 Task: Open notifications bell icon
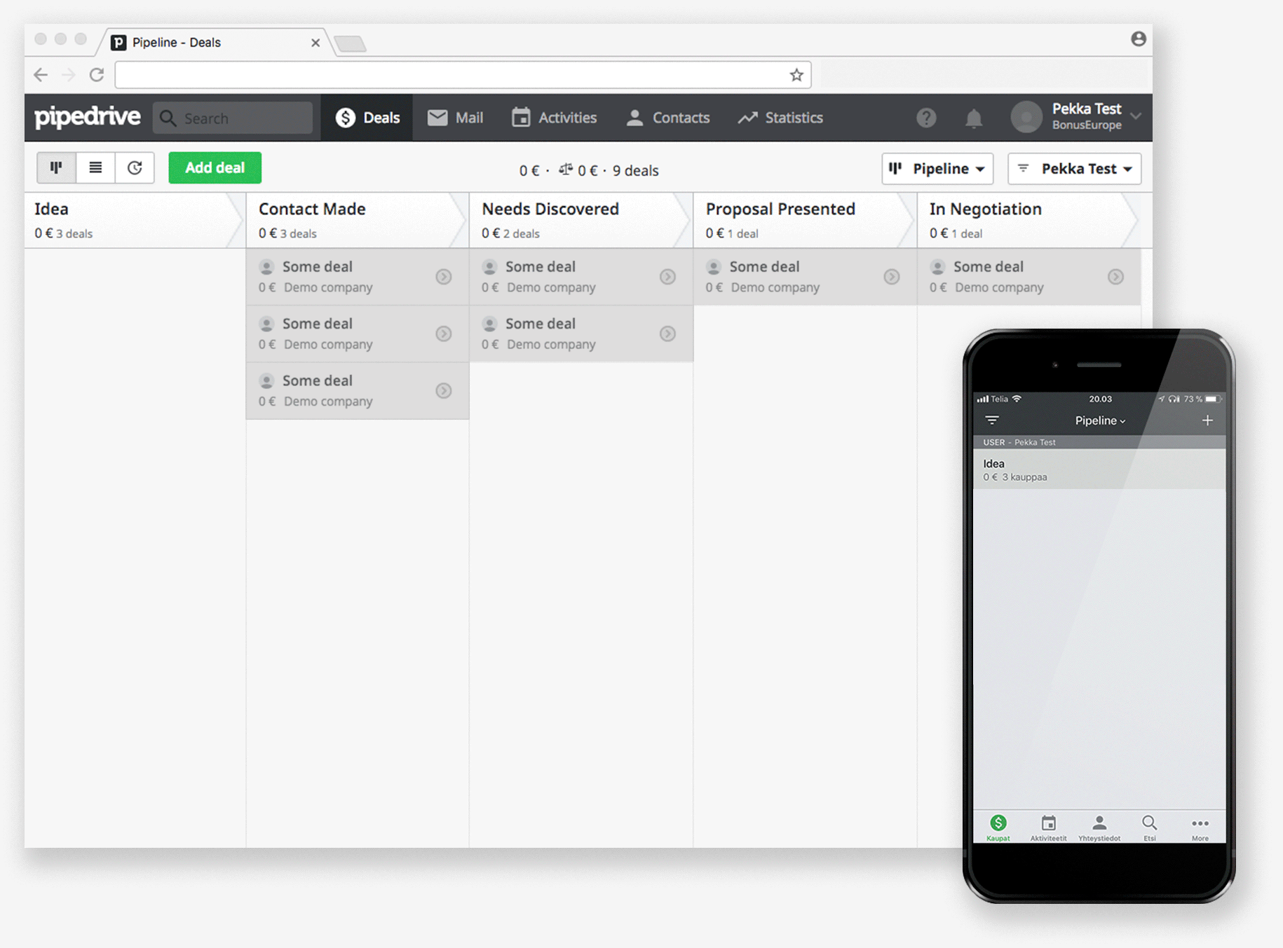tap(973, 118)
